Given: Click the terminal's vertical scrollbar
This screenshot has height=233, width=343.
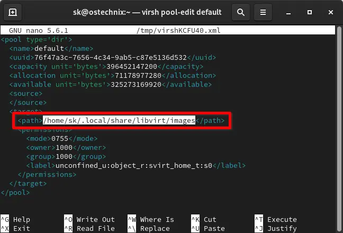Looking at the screenshot, I should click(339, 129).
